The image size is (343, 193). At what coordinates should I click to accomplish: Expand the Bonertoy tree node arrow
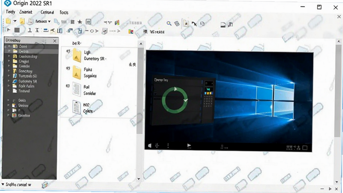click(9, 71)
